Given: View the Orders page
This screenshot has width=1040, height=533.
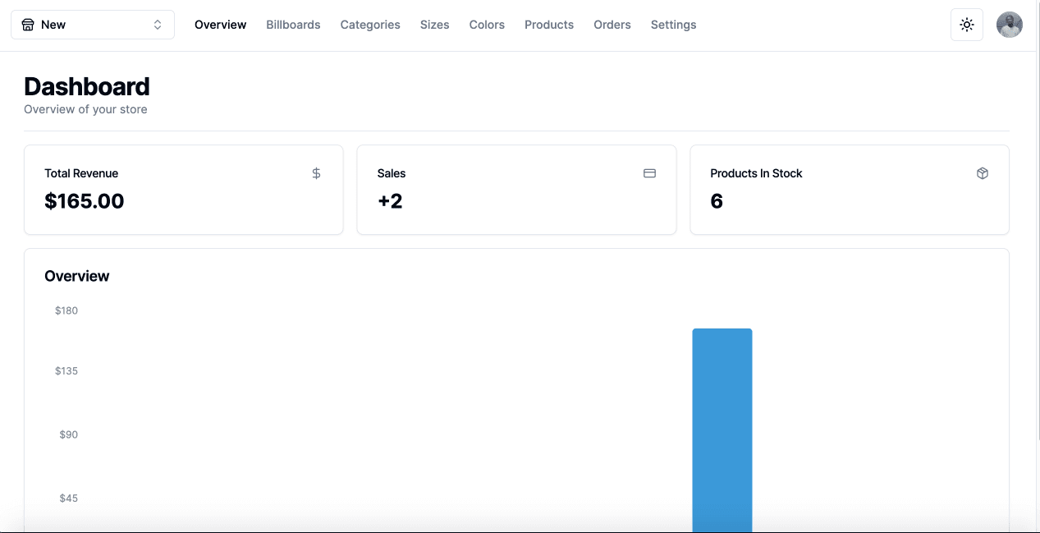Looking at the screenshot, I should tap(612, 25).
